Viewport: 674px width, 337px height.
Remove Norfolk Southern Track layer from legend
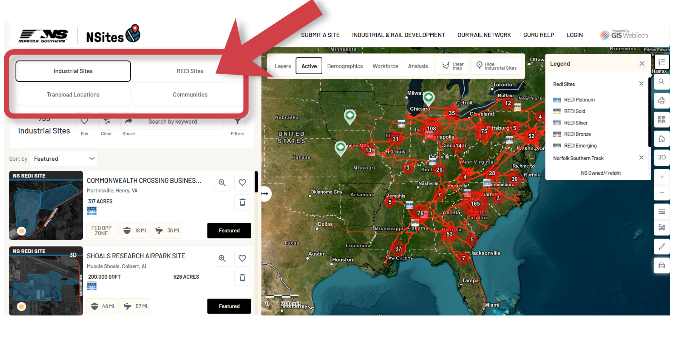point(641,158)
